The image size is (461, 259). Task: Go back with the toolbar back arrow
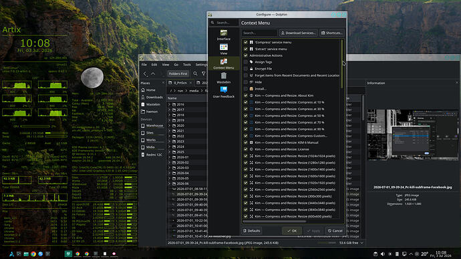[145, 73]
